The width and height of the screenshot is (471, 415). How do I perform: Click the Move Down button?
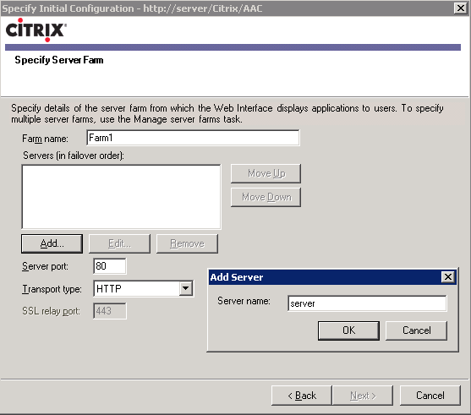266,197
